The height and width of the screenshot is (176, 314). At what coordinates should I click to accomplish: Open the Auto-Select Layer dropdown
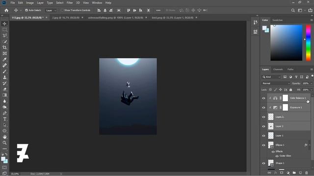pos(51,10)
